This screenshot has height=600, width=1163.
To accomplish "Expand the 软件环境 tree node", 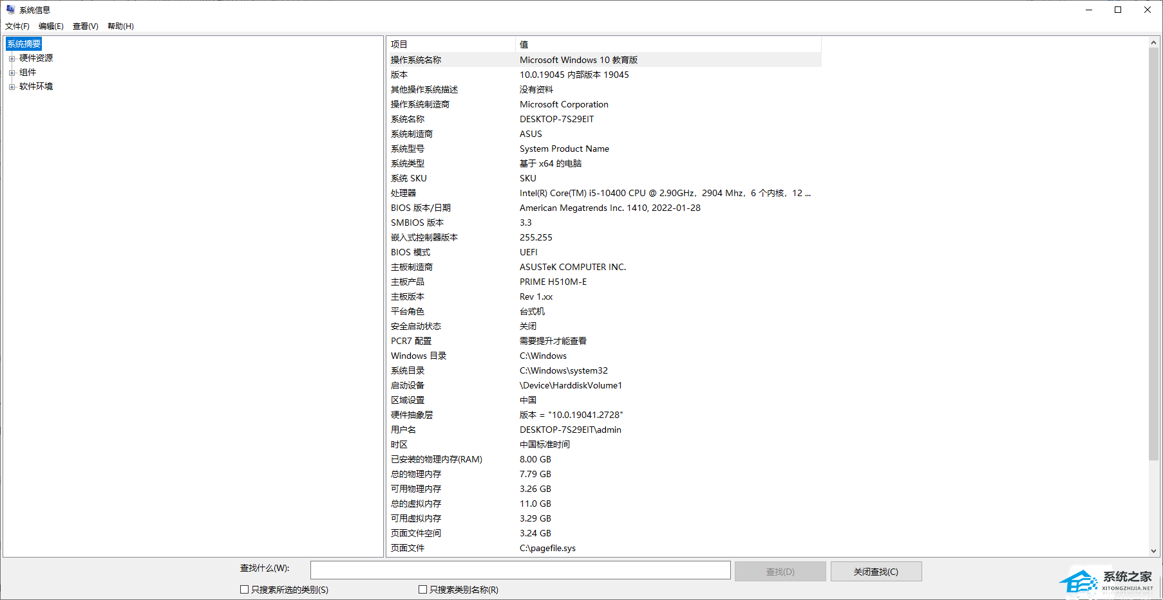I will (x=12, y=87).
